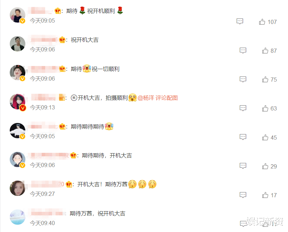This screenshot has width=288, height=232.
Task: Give a thumbs-up to the 63-like comment
Action: coord(265,108)
